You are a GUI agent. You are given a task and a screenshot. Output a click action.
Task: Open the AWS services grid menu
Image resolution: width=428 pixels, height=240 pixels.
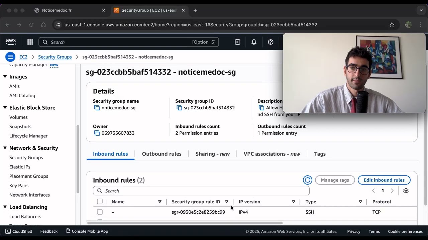coord(30,42)
